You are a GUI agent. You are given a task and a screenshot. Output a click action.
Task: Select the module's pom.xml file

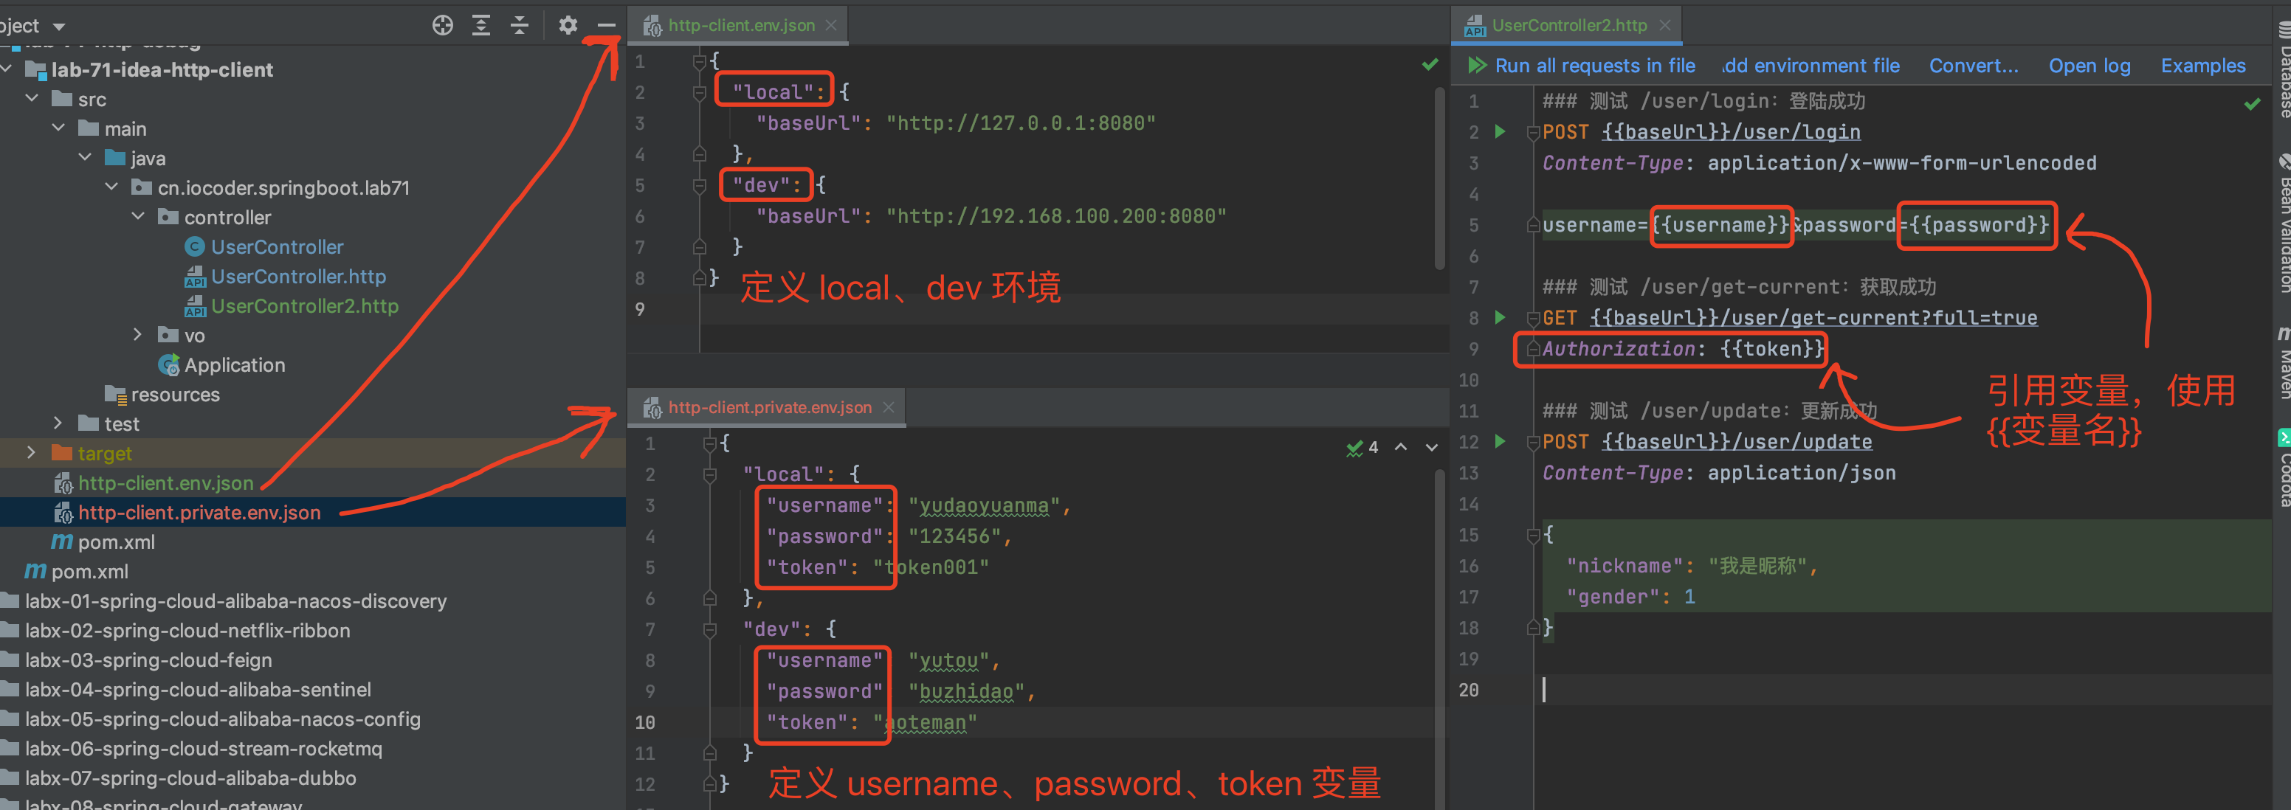pos(116,541)
